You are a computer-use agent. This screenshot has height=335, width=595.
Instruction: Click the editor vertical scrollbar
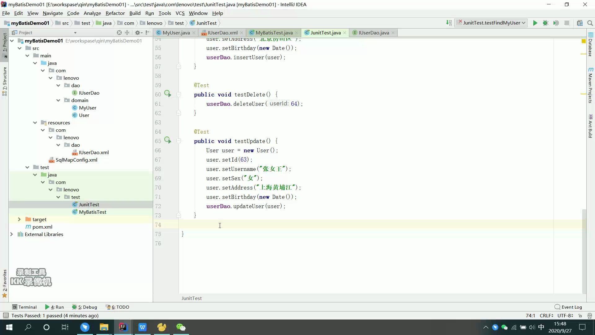[584, 251]
